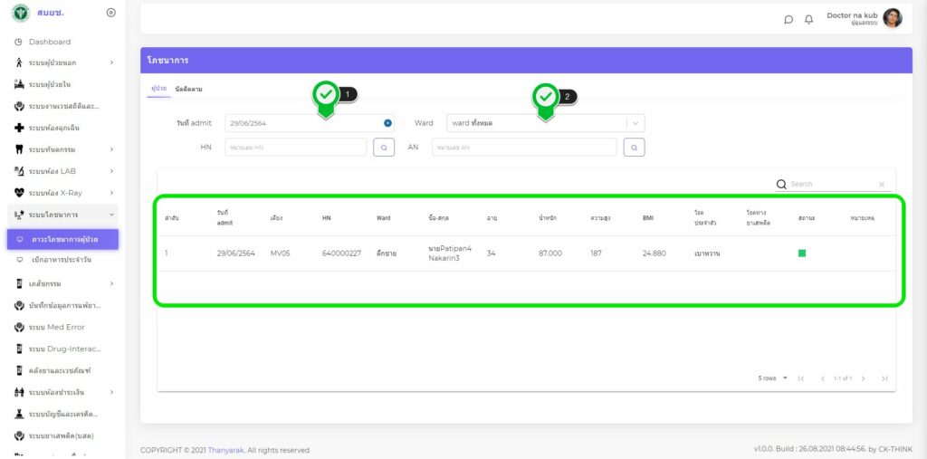Click the green status square in row 1
This screenshot has width=927, height=459.
point(802,253)
